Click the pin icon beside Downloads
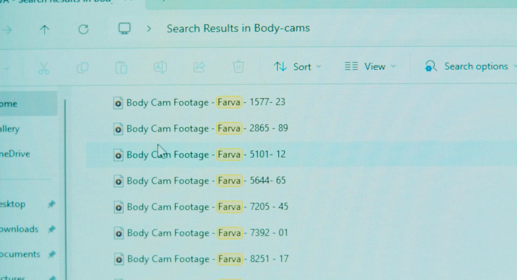This screenshot has height=280, width=517. [x=51, y=229]
